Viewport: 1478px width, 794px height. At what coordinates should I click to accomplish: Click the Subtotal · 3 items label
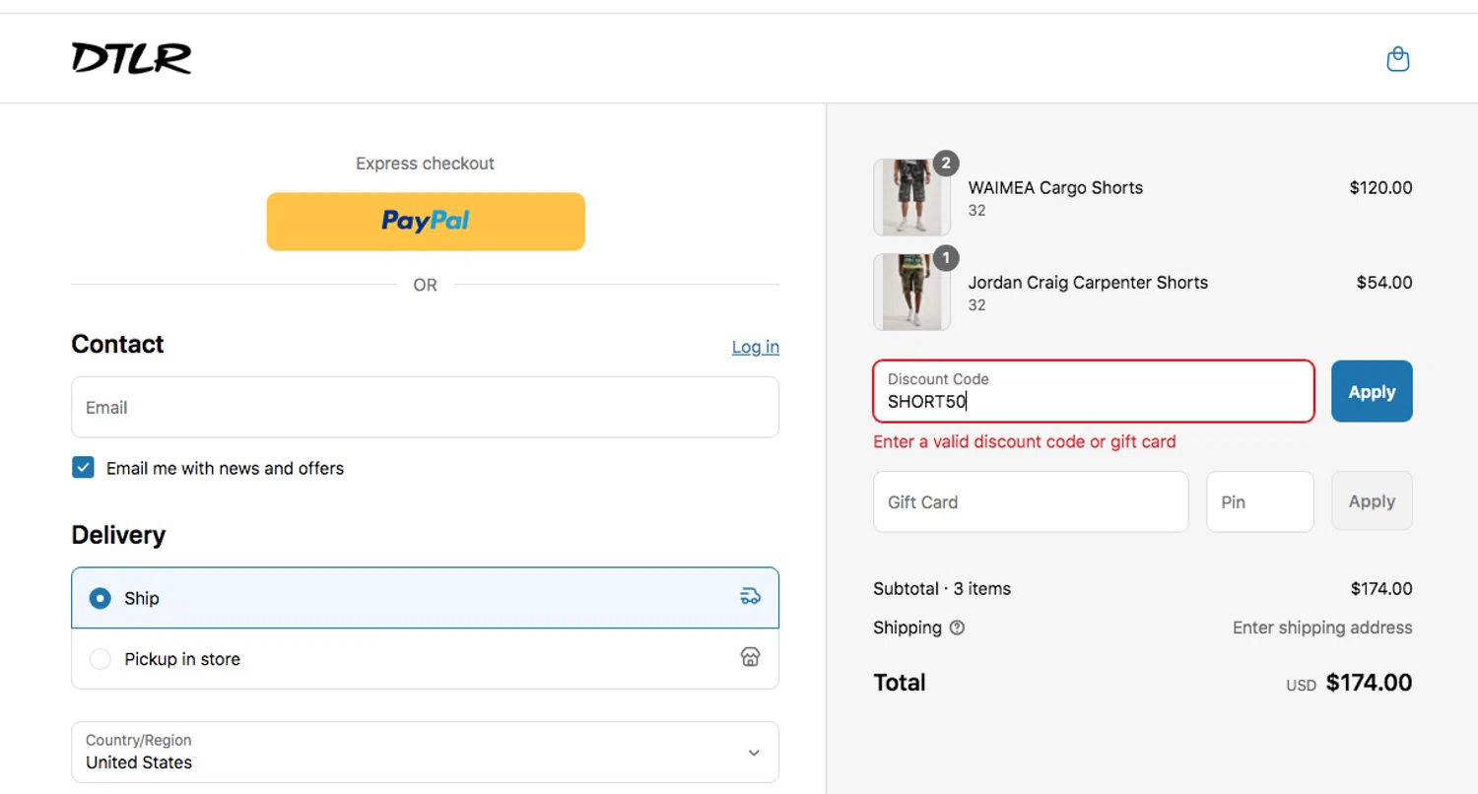click(x=942, y=589)
